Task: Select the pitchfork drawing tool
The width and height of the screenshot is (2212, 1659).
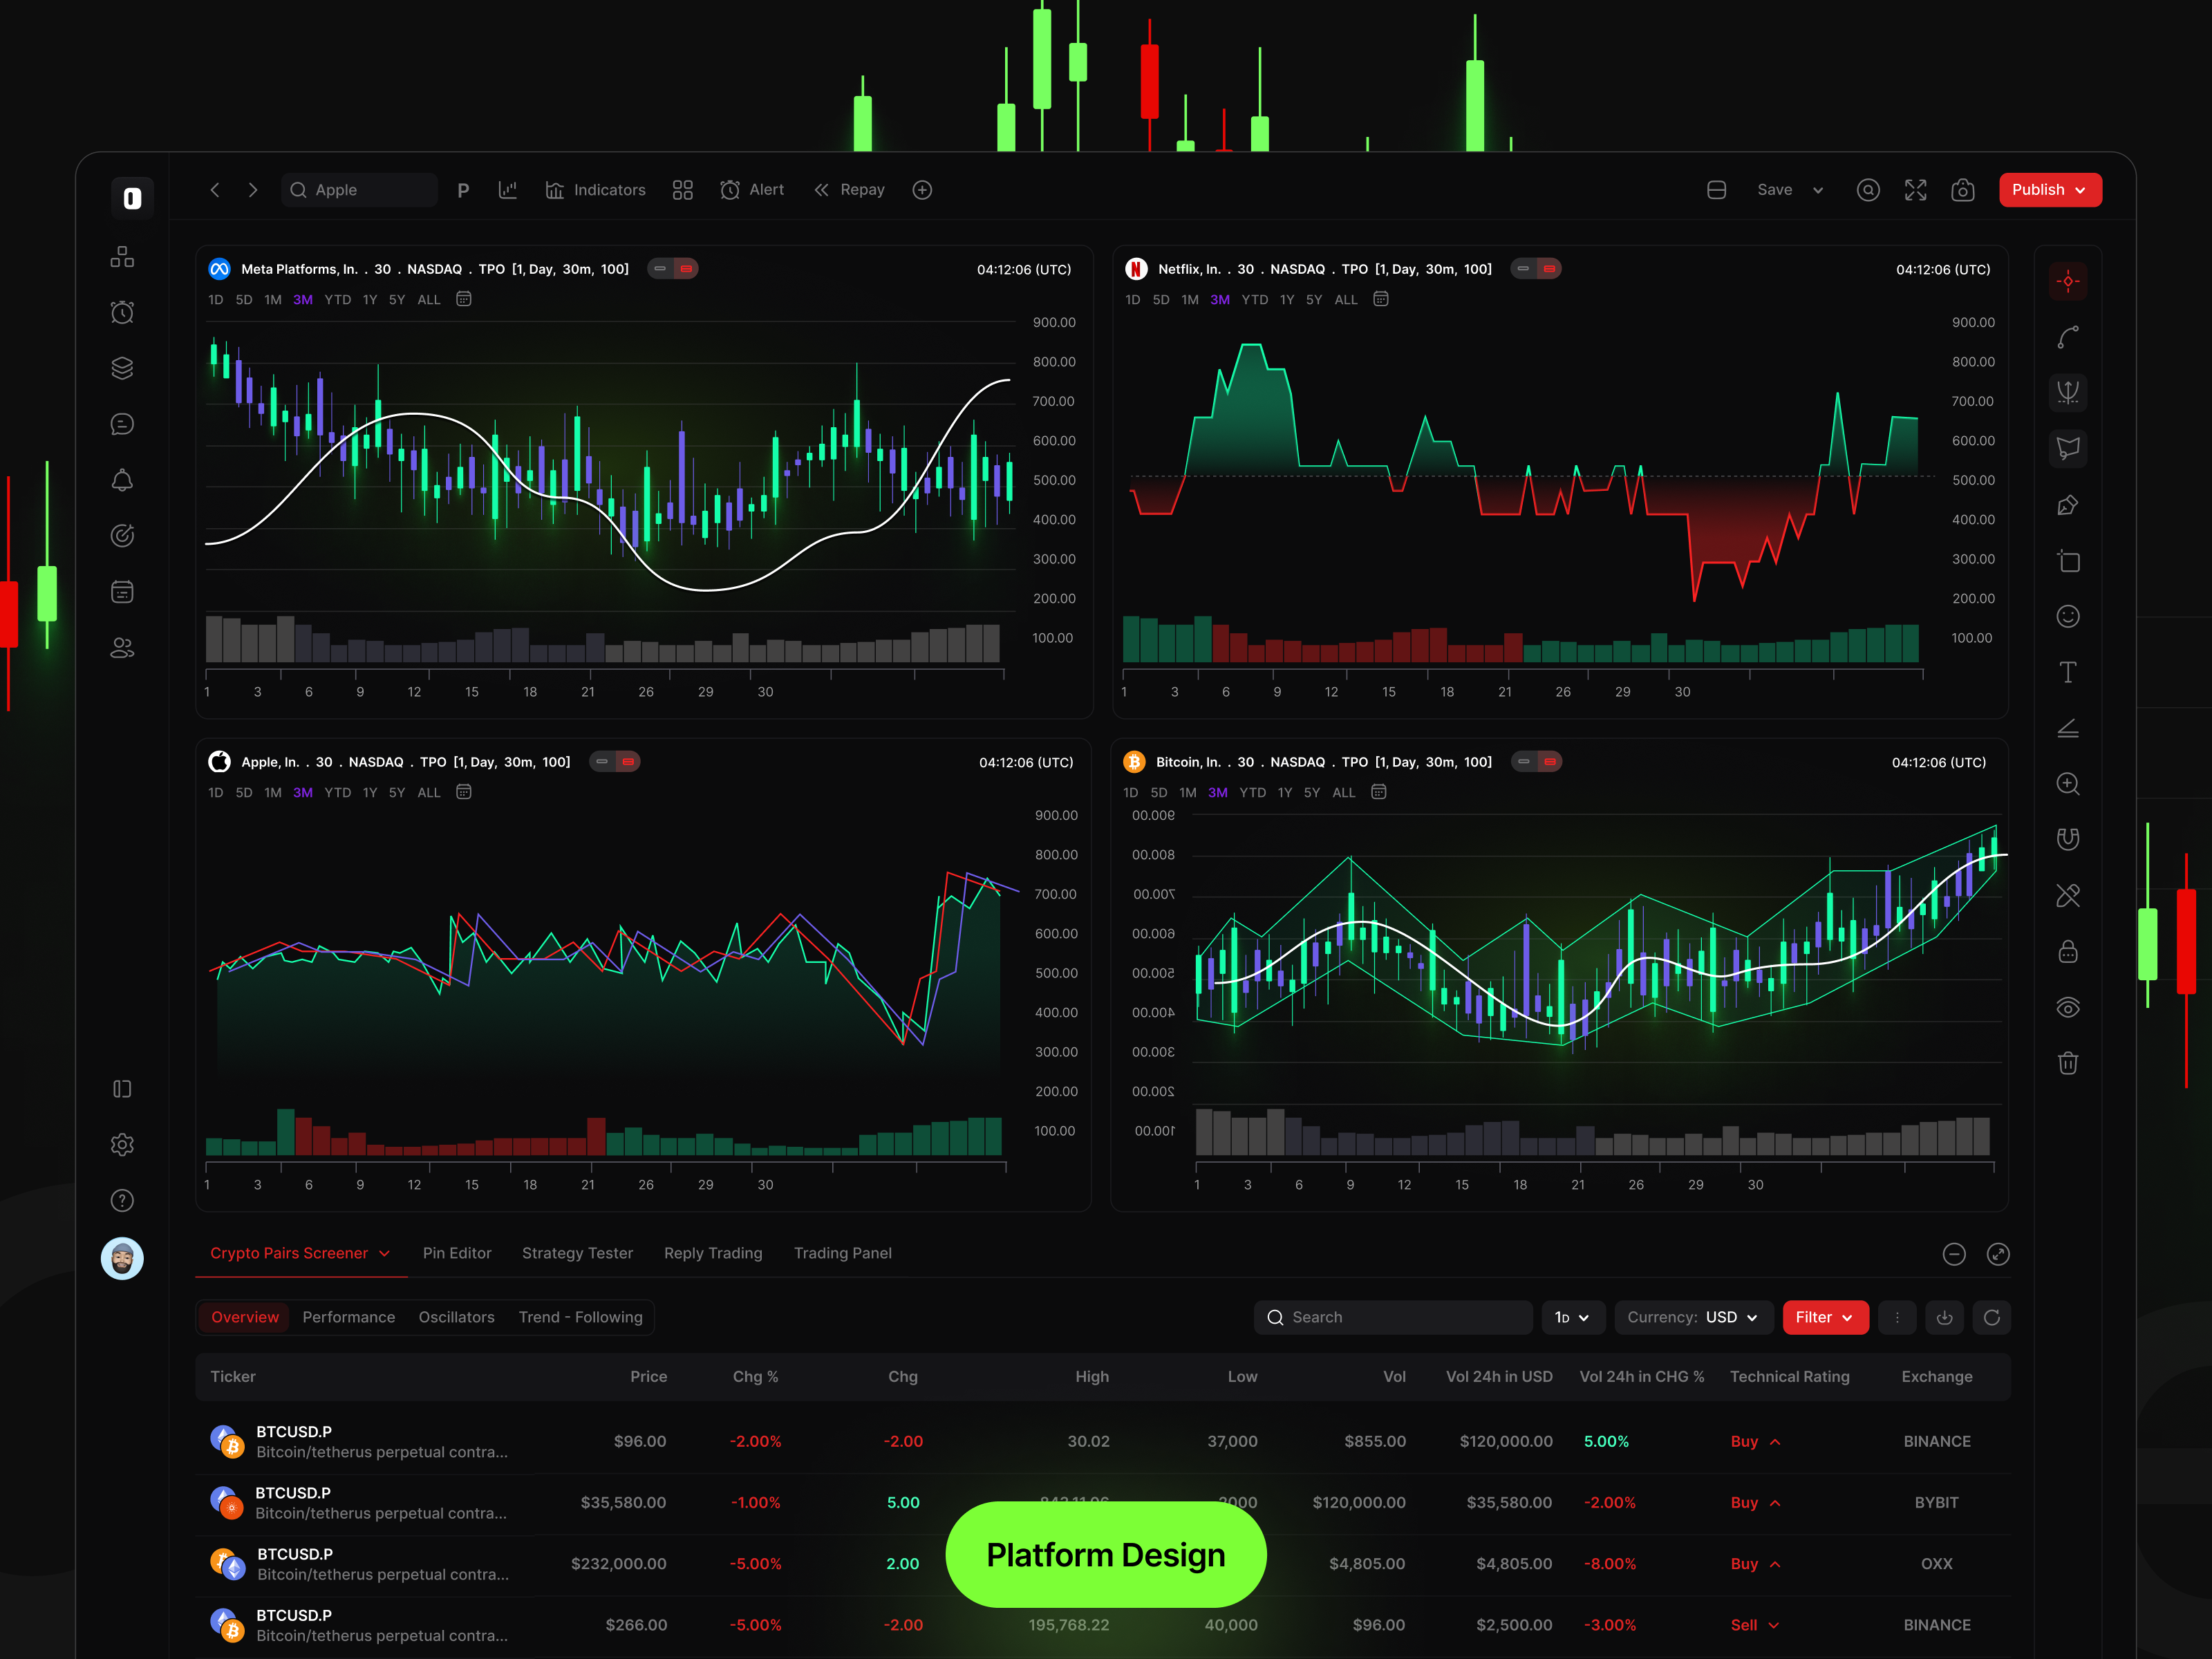Action: (x=2068, y=392)
